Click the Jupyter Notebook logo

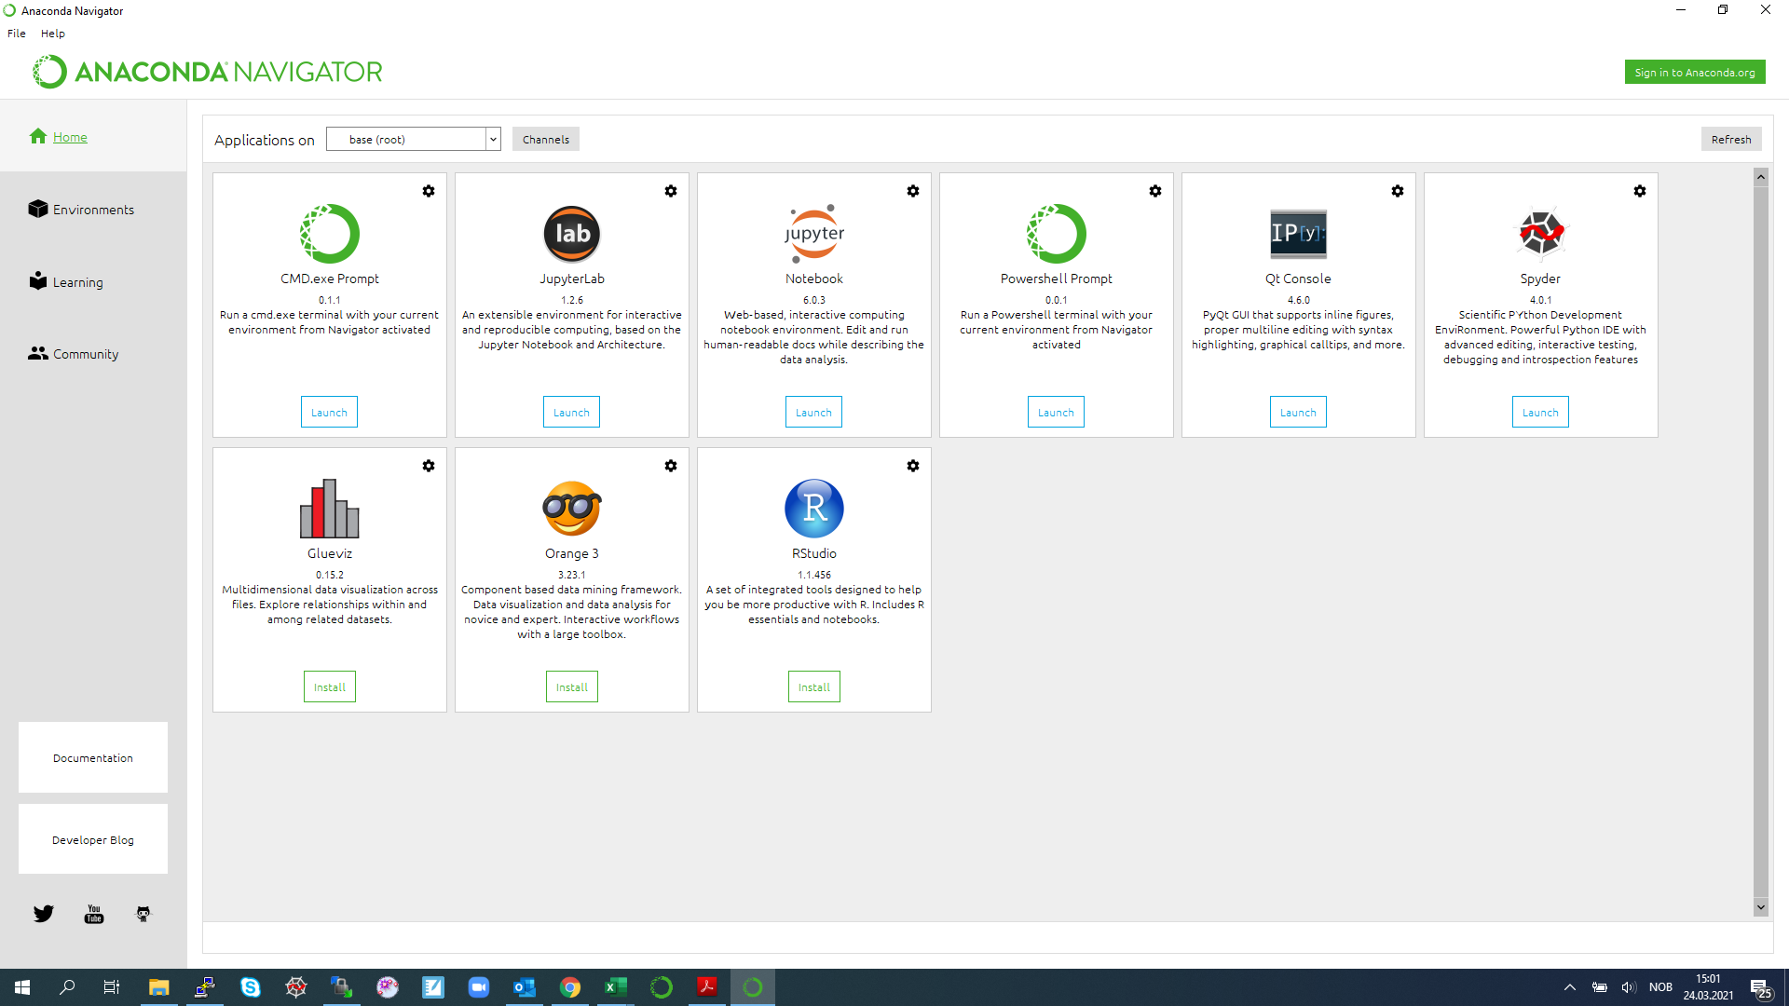point(814,234)
